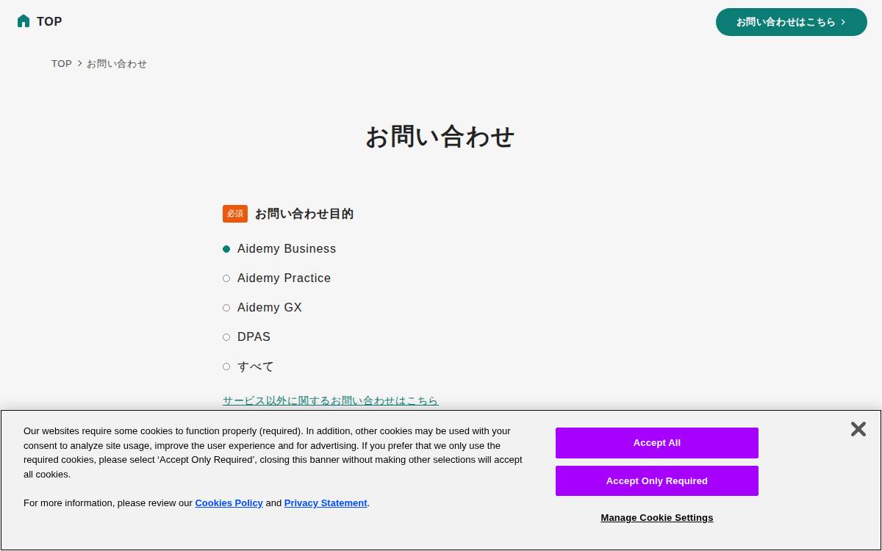The image size is (882, 551).
Task: Click the お問い合わせ breadcrumb item
Action: [x=117, y=64]
